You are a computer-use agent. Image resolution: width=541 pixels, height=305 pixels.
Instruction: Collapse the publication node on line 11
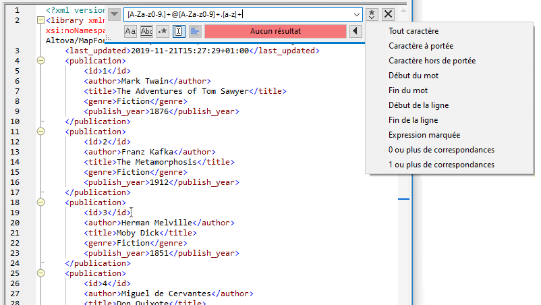coord(40,132)
